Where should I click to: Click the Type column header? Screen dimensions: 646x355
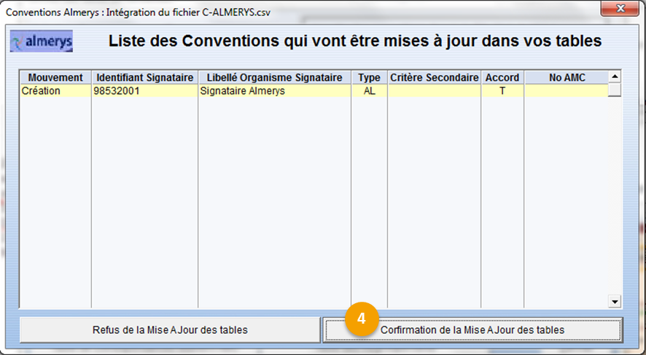click(369, 77)
